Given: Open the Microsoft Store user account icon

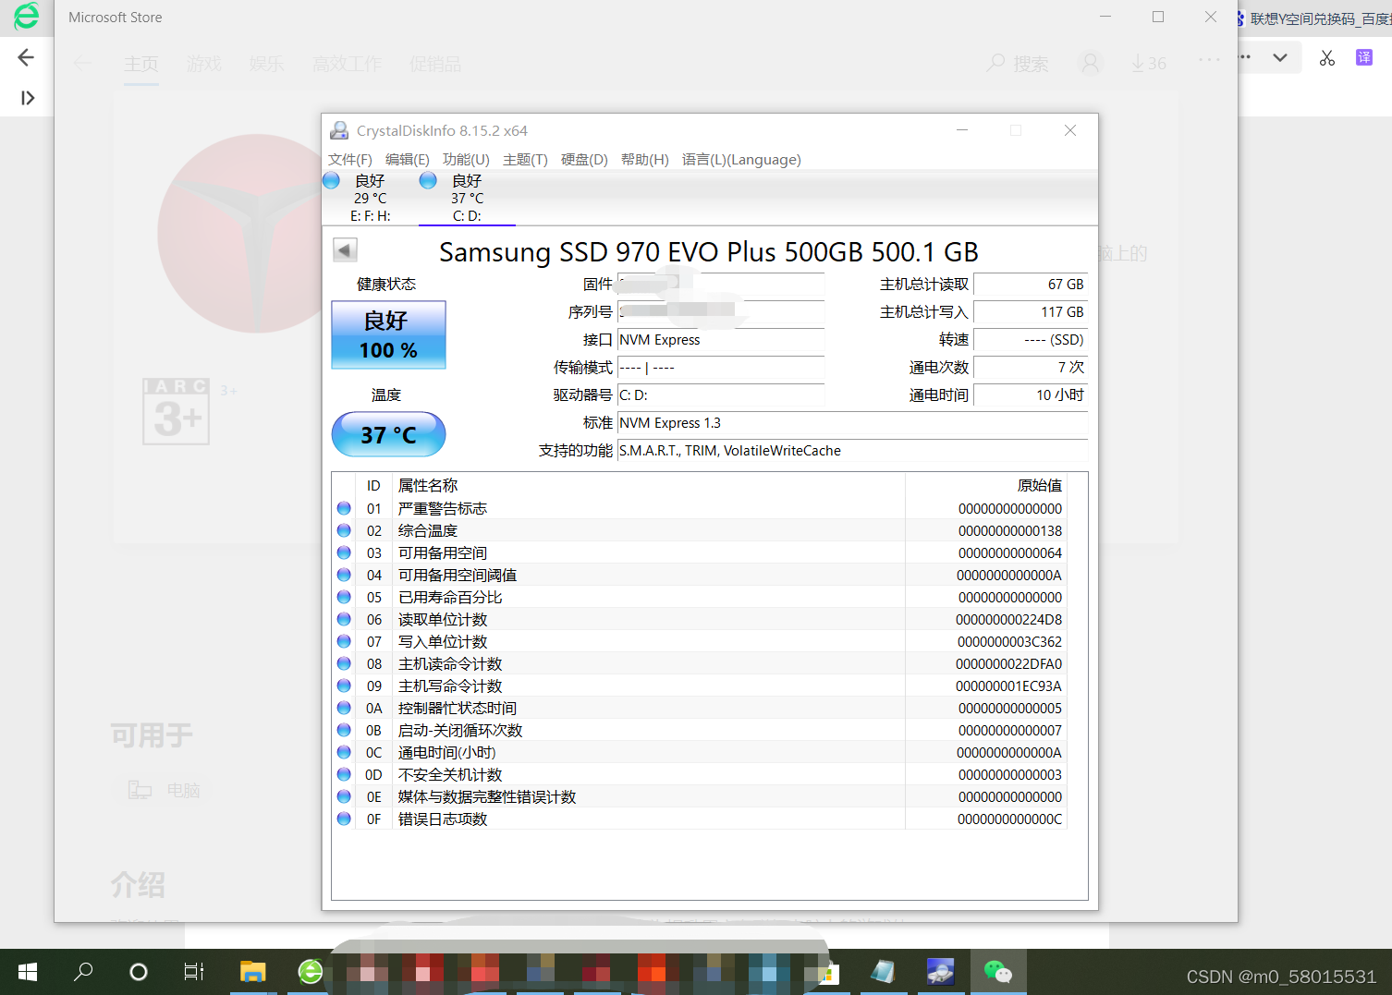Looking at the screenshot, I should pos(1091,63).
